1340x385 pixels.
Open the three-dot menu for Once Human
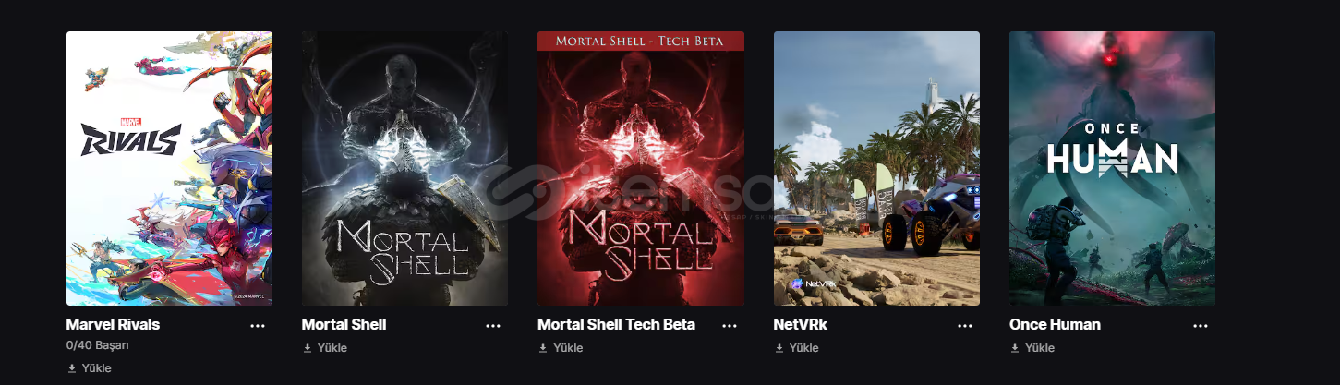[1201, 326]
